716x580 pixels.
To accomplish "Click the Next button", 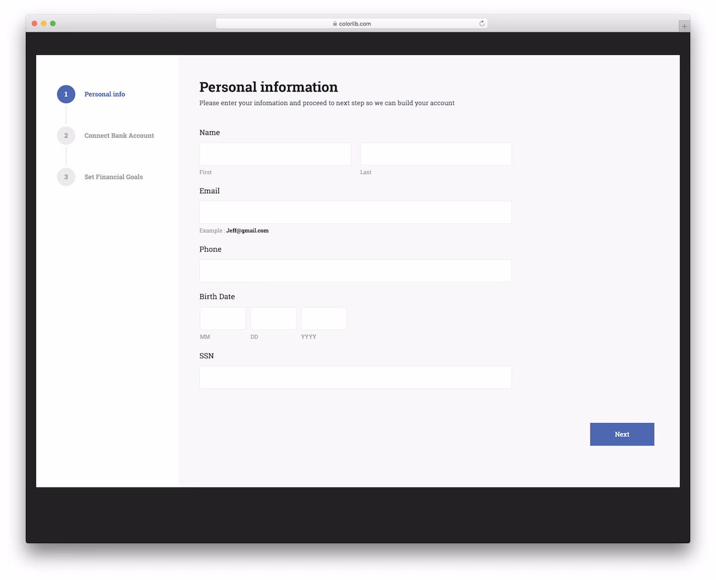I will [x=622, y=434].
